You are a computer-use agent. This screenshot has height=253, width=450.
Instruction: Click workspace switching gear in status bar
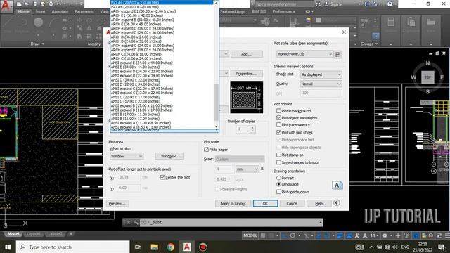(x=385, y=235)
